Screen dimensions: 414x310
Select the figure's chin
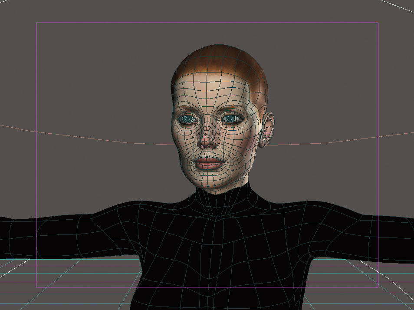pos(209,180)
